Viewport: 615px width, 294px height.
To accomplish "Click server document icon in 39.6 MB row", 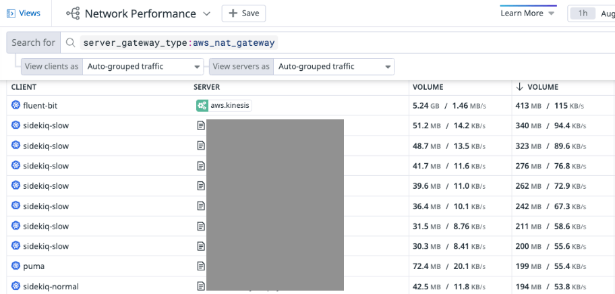I will pyautogui.click(x=201, y=186).
